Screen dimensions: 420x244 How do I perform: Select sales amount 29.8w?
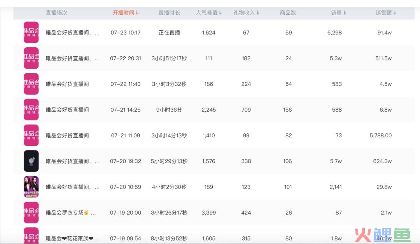click(384, 187)
